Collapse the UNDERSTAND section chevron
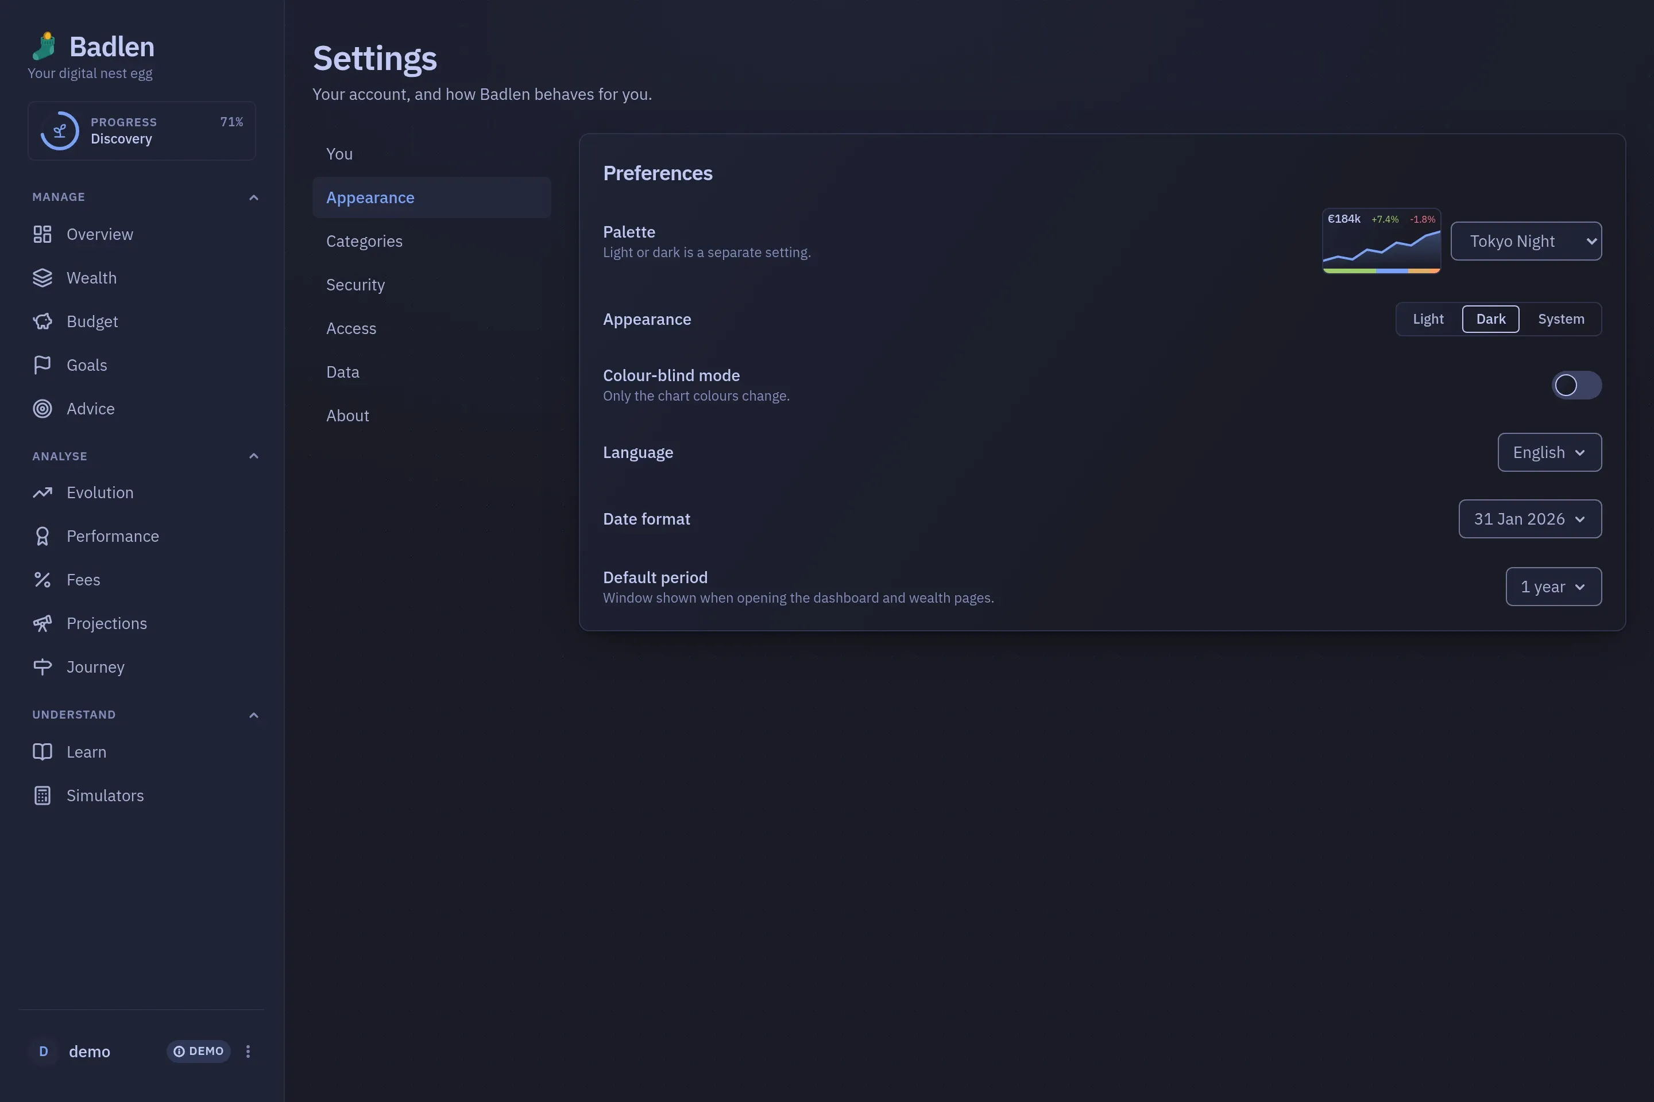Viewport: 1654px width, 1102px height. (254, 716)
